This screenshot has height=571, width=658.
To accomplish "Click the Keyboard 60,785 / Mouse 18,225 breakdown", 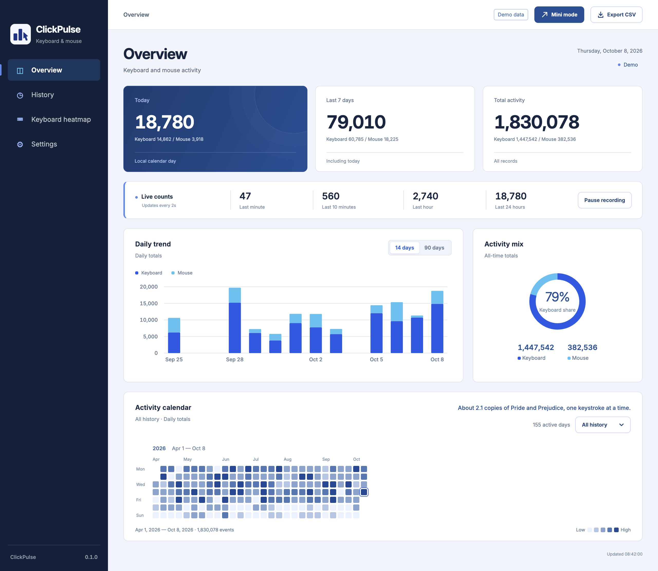I will pos(362,139).
